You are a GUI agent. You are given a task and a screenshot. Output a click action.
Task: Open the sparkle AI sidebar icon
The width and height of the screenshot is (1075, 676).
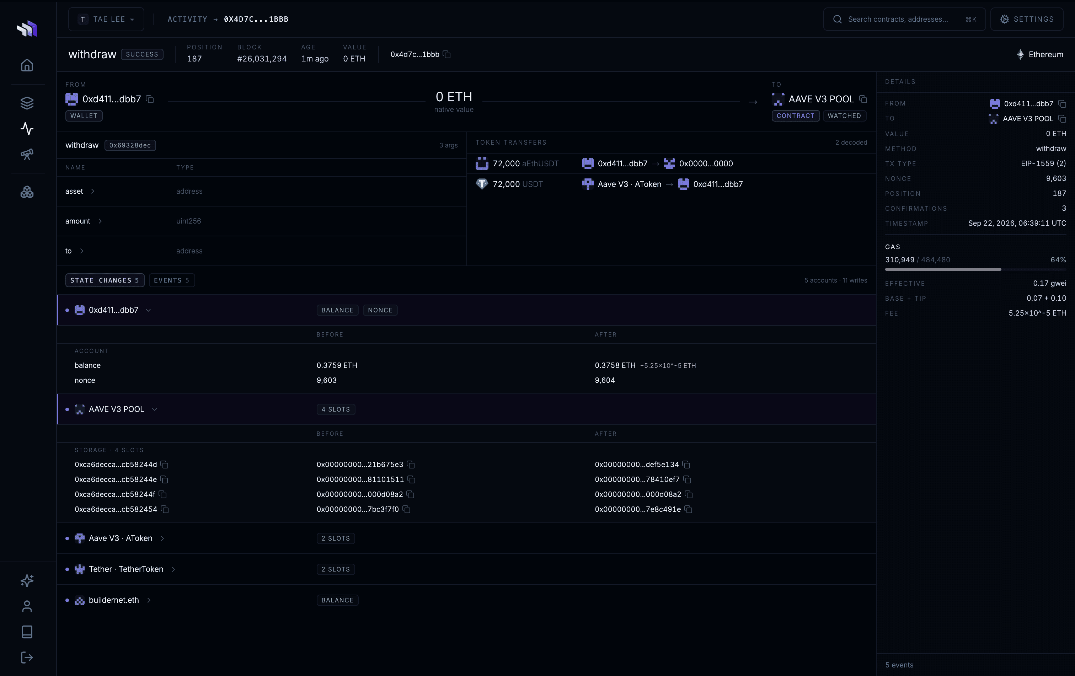[27, 580]
